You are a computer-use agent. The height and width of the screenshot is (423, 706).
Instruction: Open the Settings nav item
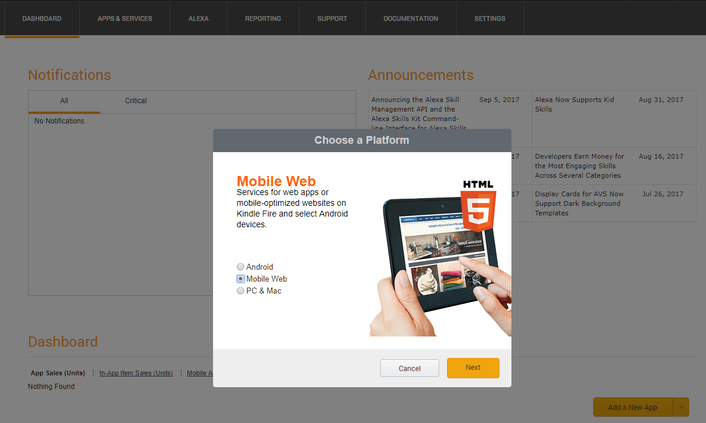tap(490, 18)
